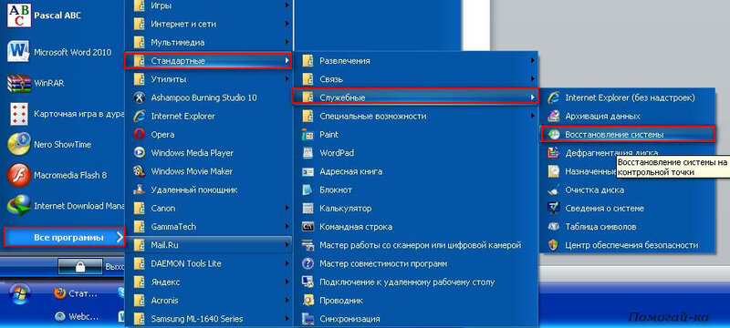Expand the Canon folder
730x328 pixels.
point(208,209)
